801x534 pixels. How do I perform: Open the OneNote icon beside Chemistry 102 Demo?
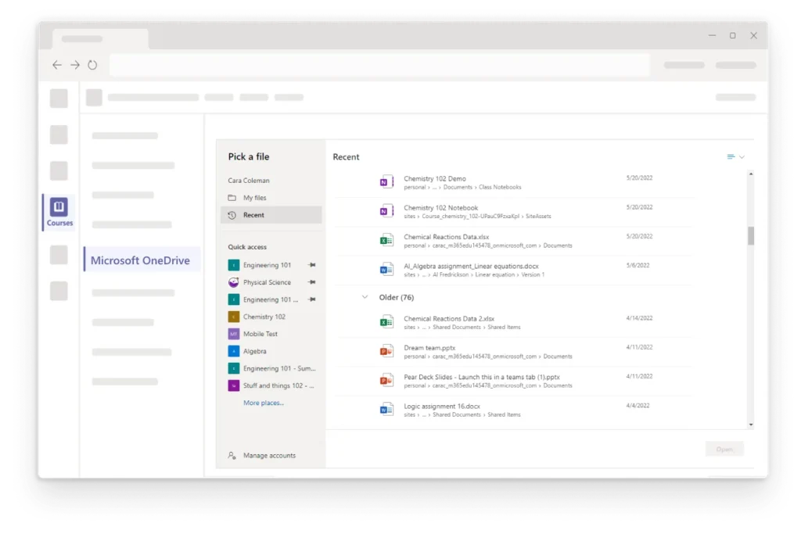click(x=386, y=181)
